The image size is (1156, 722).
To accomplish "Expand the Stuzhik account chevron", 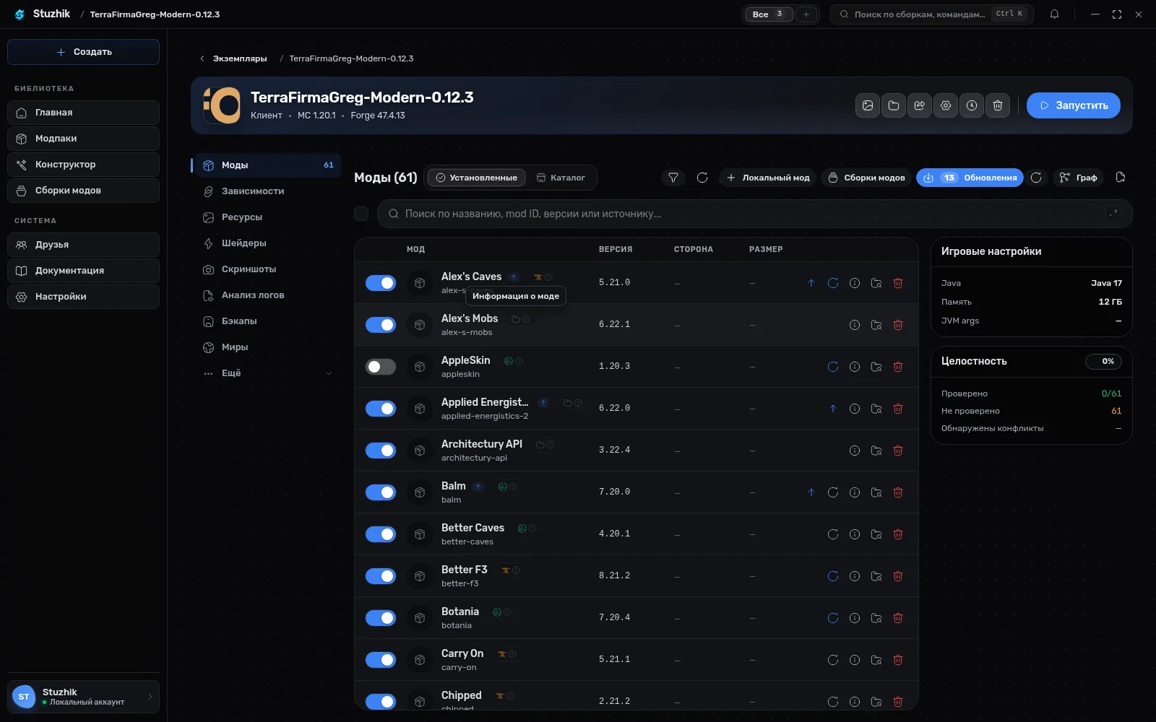I will (x=150, y=697).
